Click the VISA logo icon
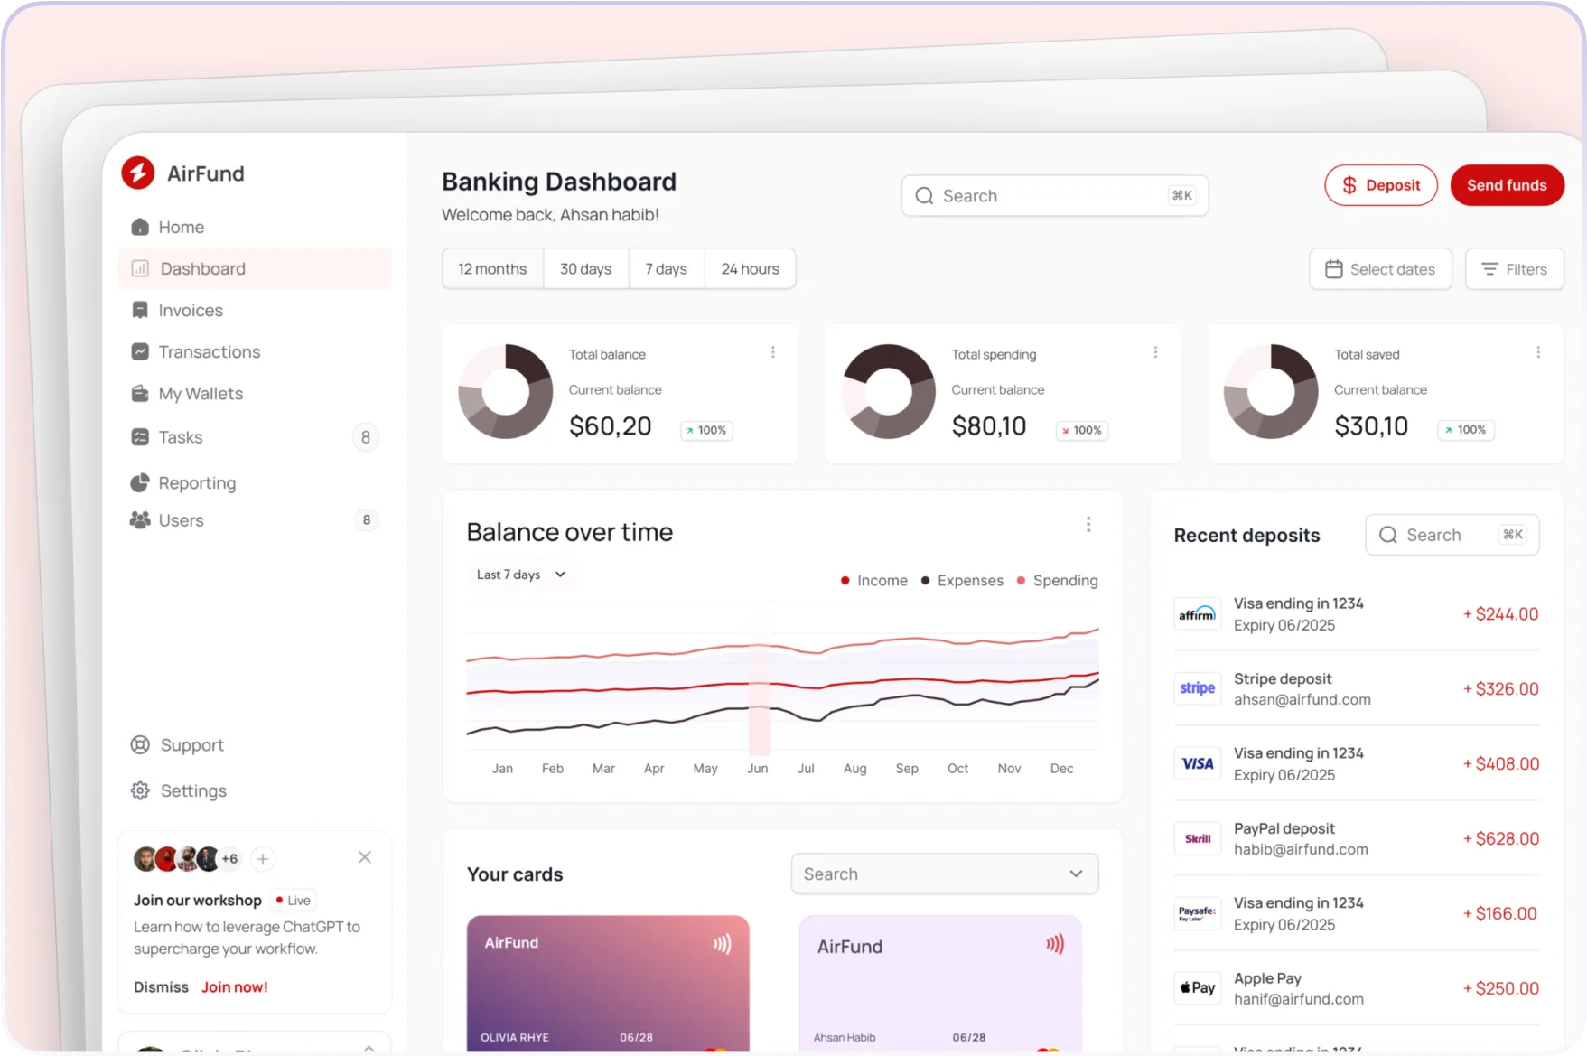Screen dimensions: 1587x1056 click(x=1197, y=763)
